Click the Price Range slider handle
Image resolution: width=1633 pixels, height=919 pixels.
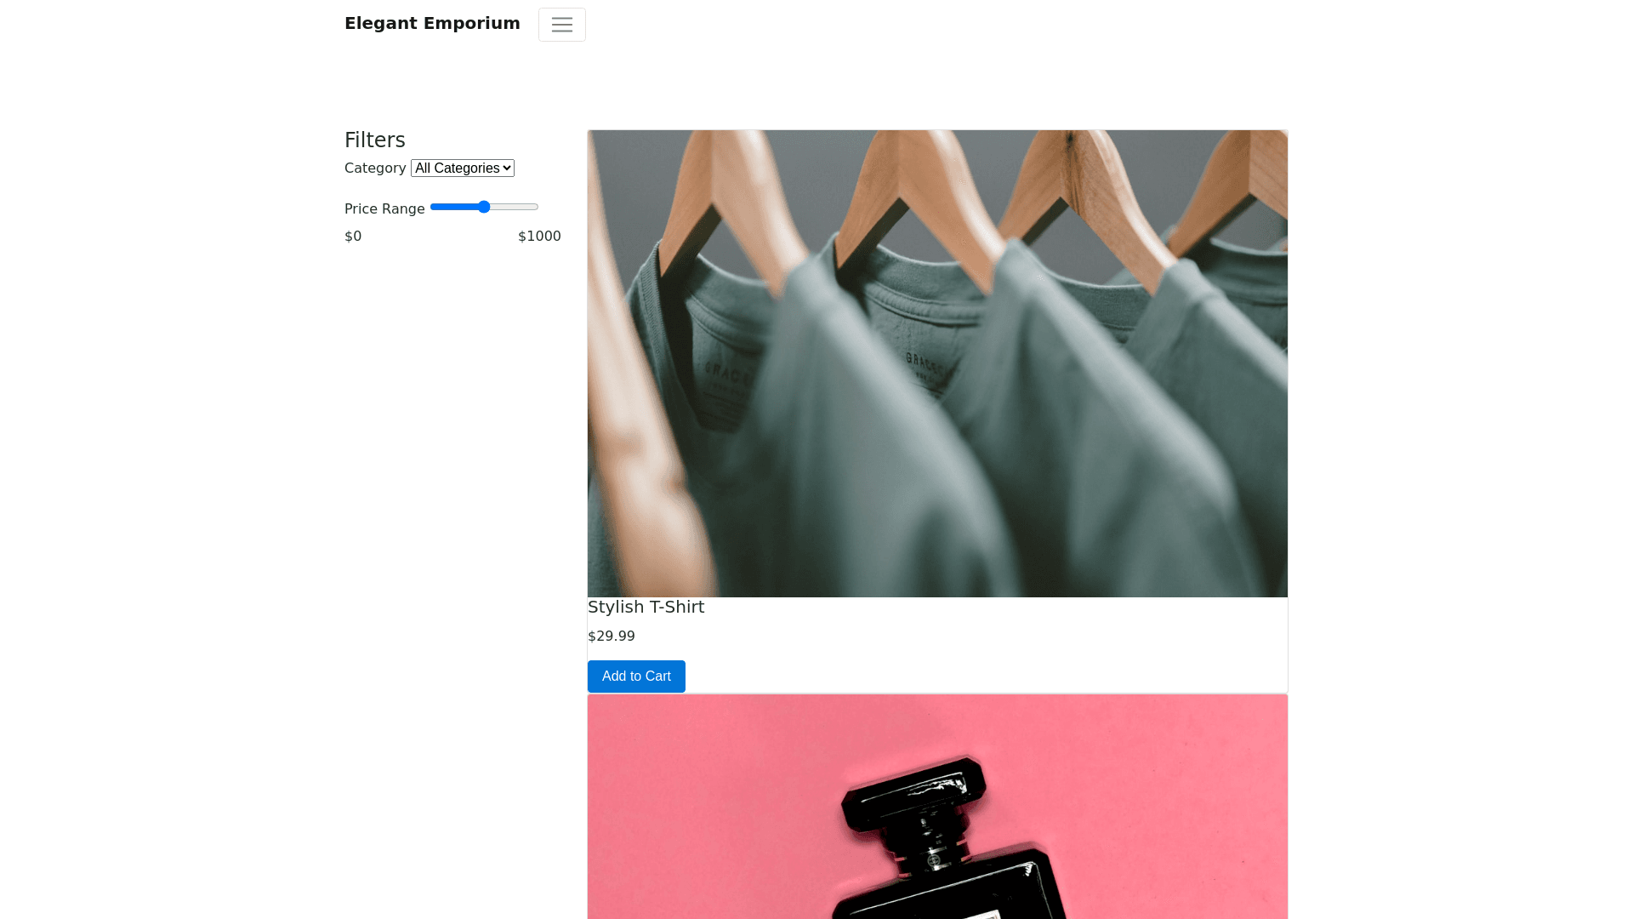tap(484, 207)
